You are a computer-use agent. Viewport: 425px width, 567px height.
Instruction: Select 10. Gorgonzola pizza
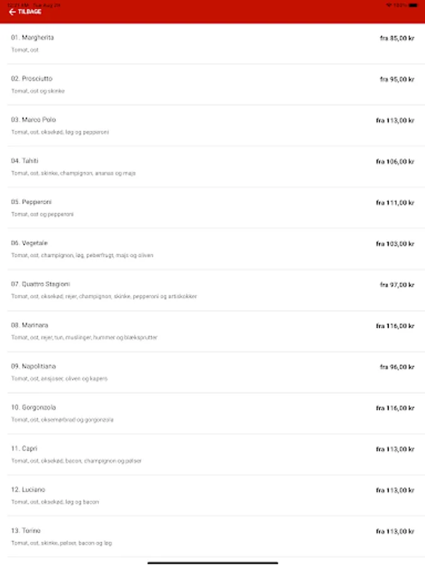(x=34, y=408)
